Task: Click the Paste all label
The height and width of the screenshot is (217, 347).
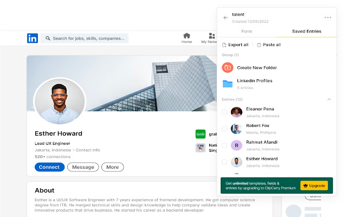Action: (272, 44)
